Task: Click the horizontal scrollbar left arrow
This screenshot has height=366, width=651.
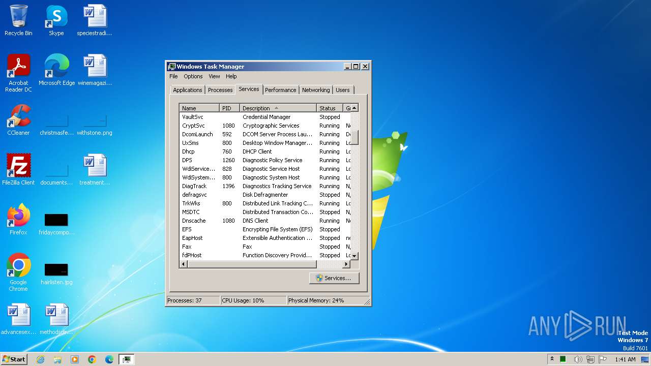Action: click(x=184, y=264)
